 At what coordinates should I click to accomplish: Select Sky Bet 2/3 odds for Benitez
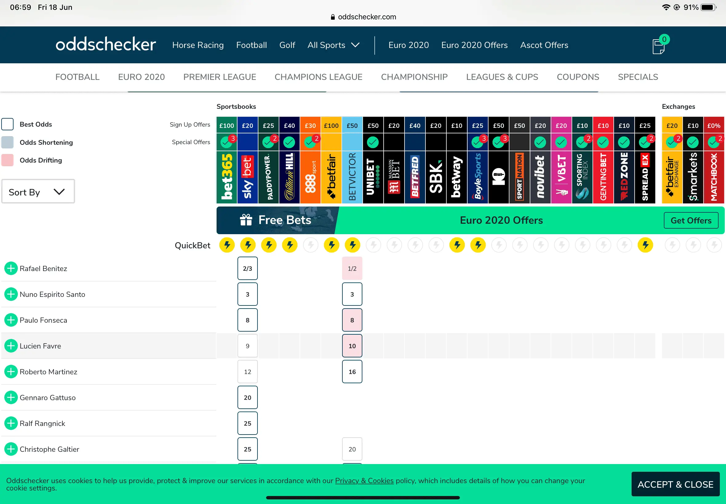(x=247, y=268)
